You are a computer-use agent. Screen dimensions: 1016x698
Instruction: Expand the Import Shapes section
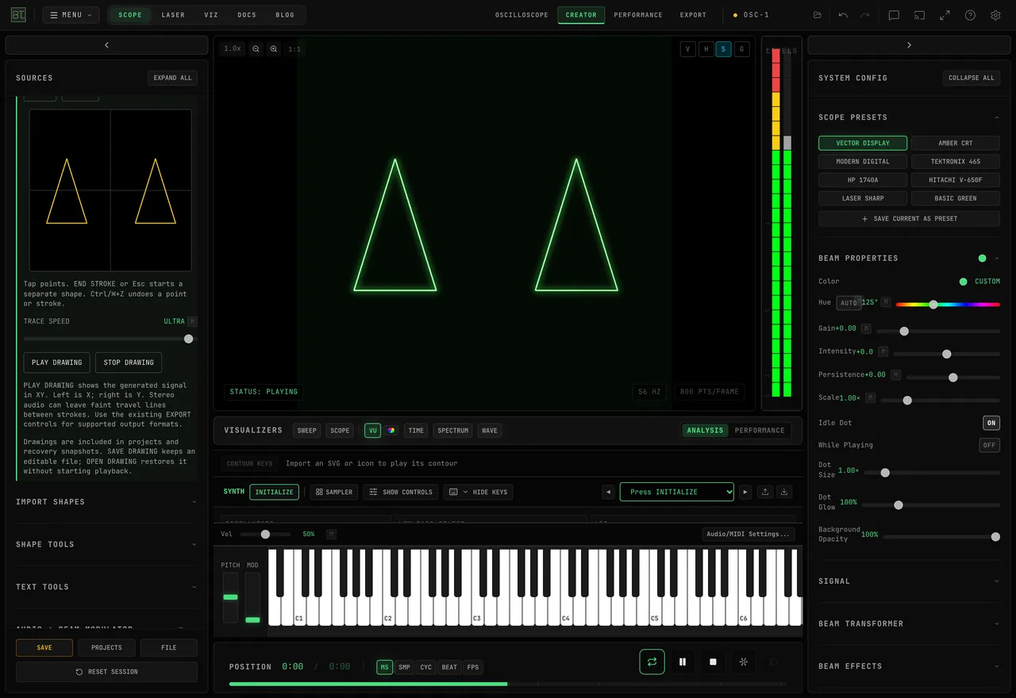pyautogui.click(x=106, y=501)
